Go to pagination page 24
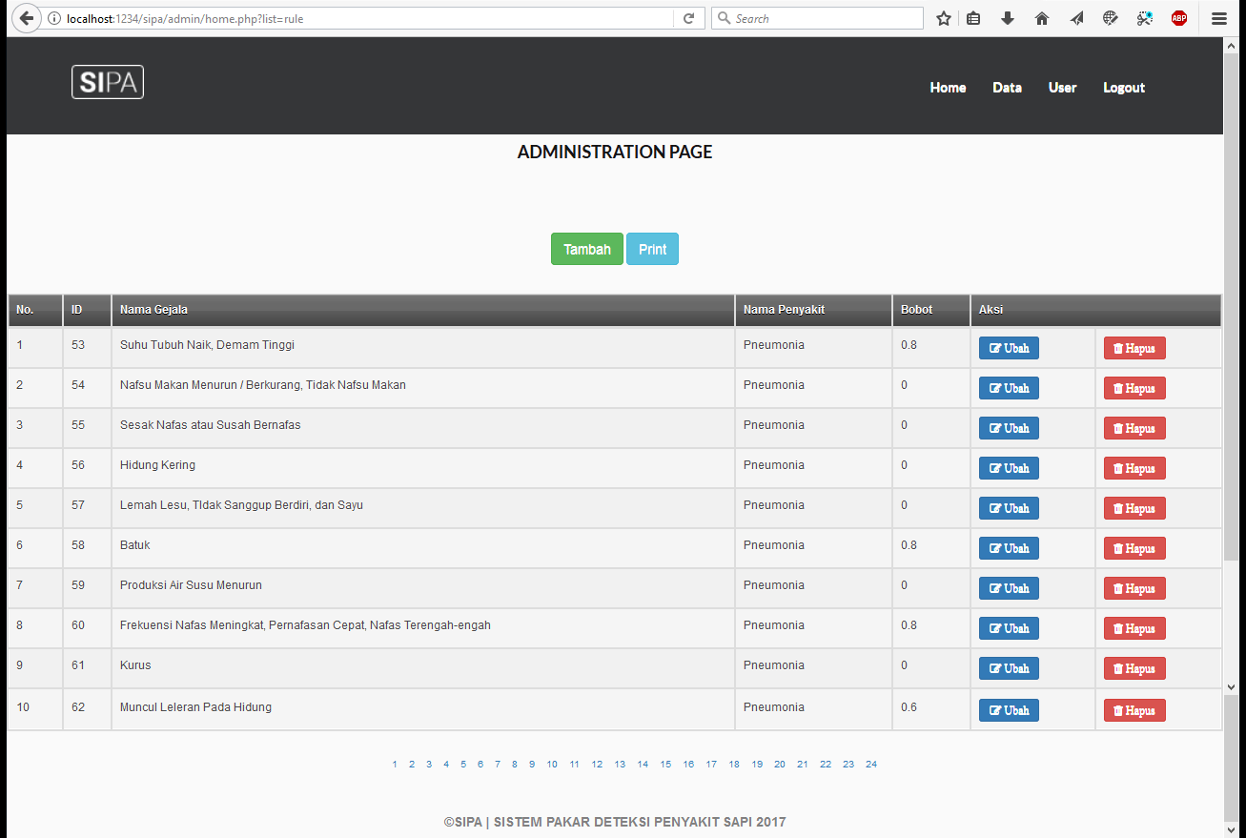The height and width of the screenshot is (838, 1246). pos(871,765)
